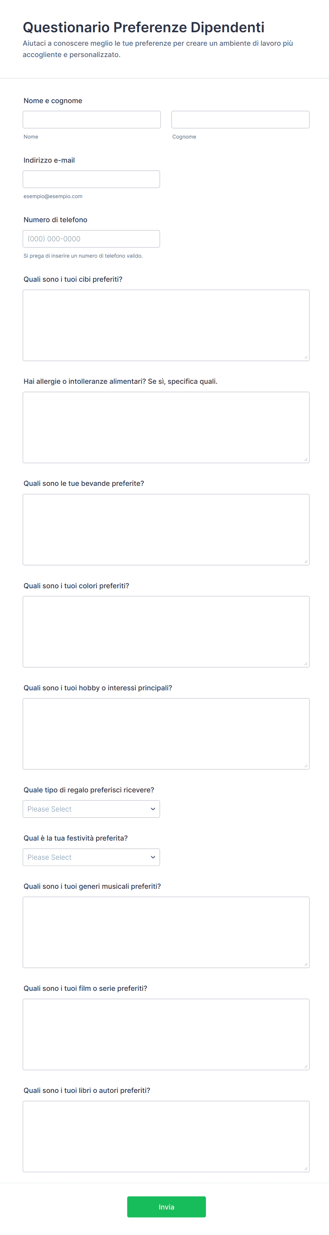
Task: Grab resize handle of libri o autori textarea
Action: 306,1168
